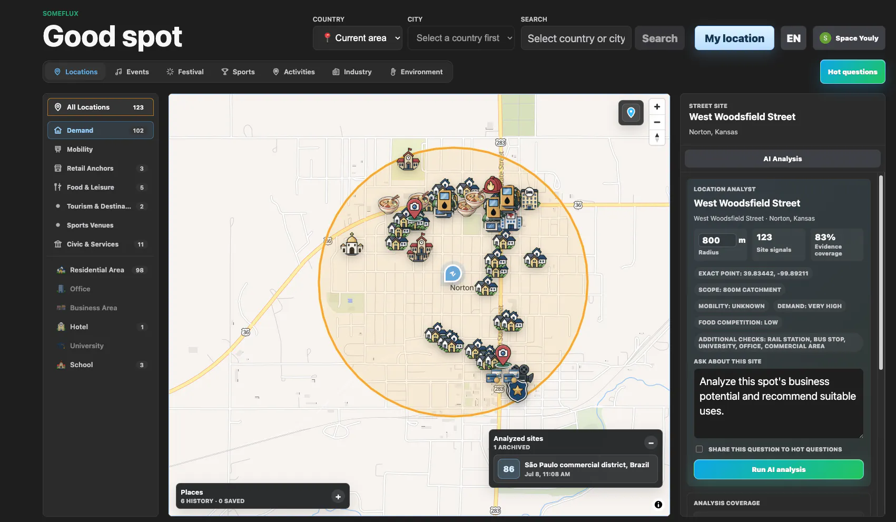The height and width of the screenshot is (522, 896).
Task: Toggle the Demand filter
Action: point(101,130)
